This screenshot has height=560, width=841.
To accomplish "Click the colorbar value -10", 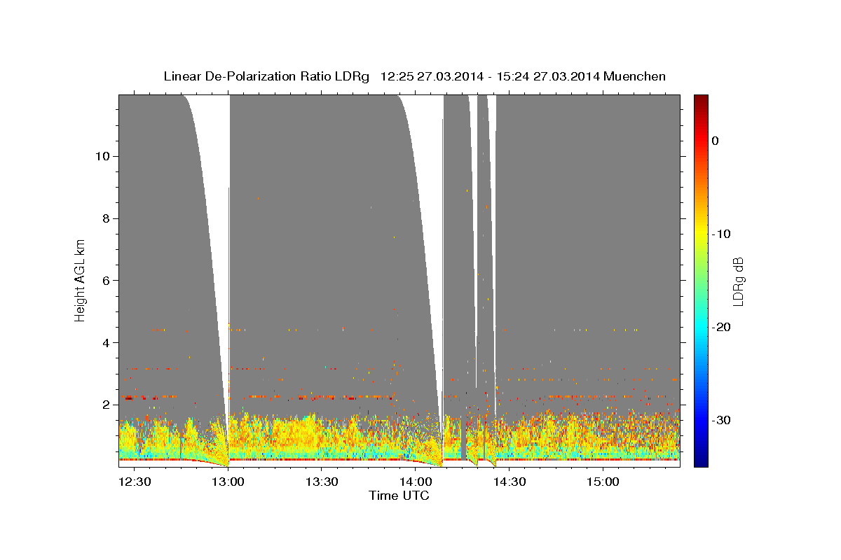I will (722, 234).
